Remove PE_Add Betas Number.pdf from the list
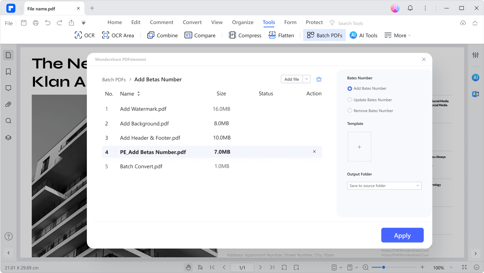Image resolution: width=484 pixels, height=273 pixels. coord(314,152)
